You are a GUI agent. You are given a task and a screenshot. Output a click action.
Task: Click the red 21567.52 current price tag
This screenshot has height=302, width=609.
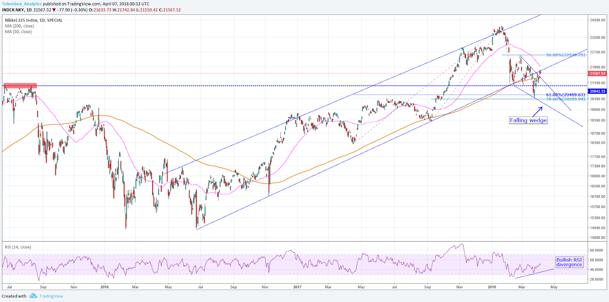point(597,73)
